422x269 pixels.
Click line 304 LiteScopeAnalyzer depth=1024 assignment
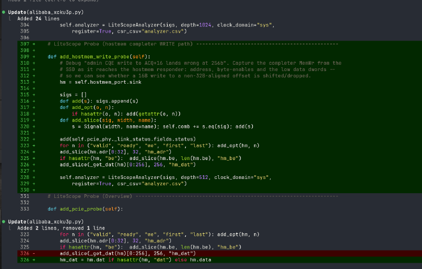(x=167, y=25)
